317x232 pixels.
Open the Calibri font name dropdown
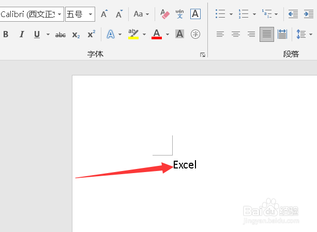(x=59, y=14)
